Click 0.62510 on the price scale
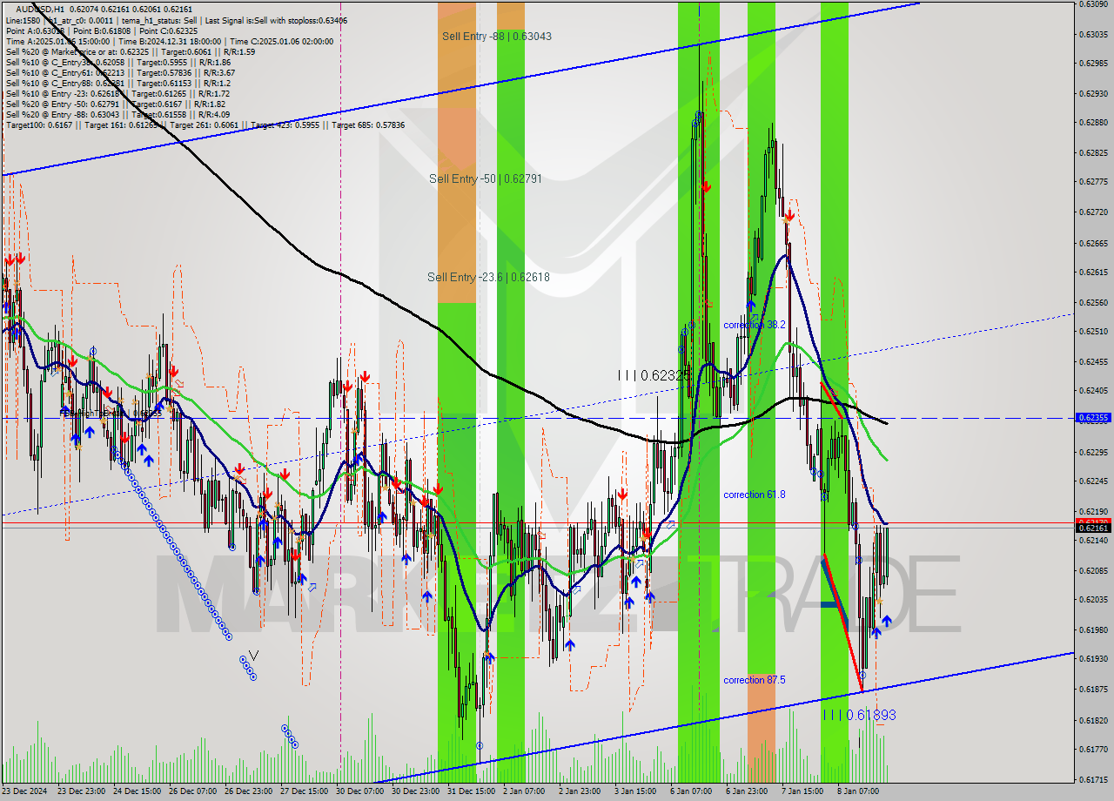 pos(1094,332)
